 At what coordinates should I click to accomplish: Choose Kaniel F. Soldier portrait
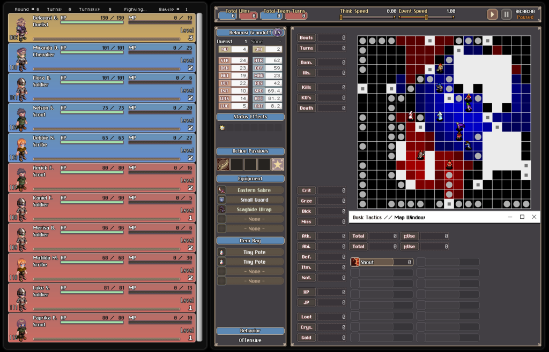(21, 209)
